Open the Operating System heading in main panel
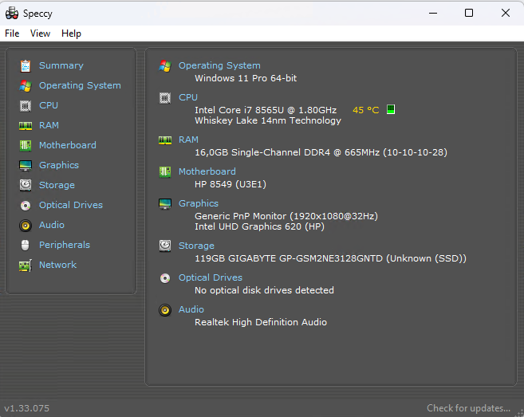 pos(219,65)
